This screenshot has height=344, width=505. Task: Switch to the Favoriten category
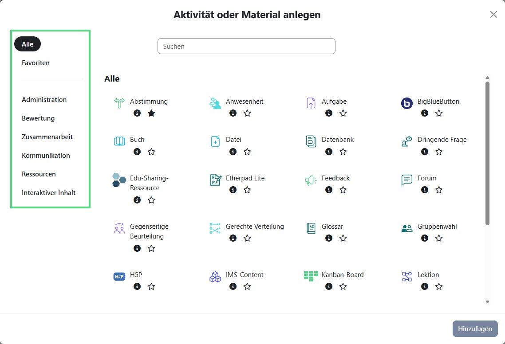click(36, 63)
